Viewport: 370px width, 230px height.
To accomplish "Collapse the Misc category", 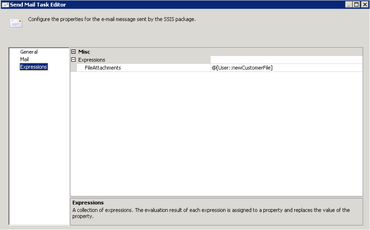I will coord(73,52).
